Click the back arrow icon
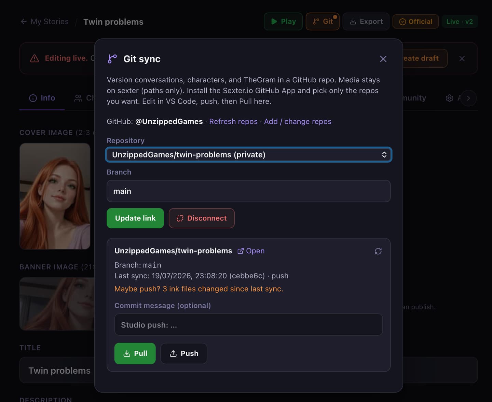 (x=24, y=22)
